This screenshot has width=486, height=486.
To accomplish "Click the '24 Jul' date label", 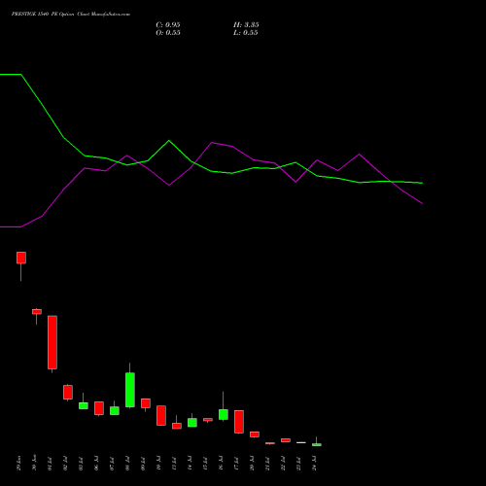I will coord(314,464).
